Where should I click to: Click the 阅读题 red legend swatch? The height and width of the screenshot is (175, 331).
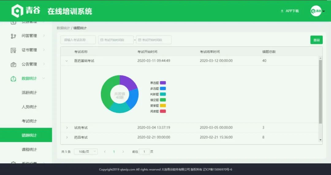[163, 111]
